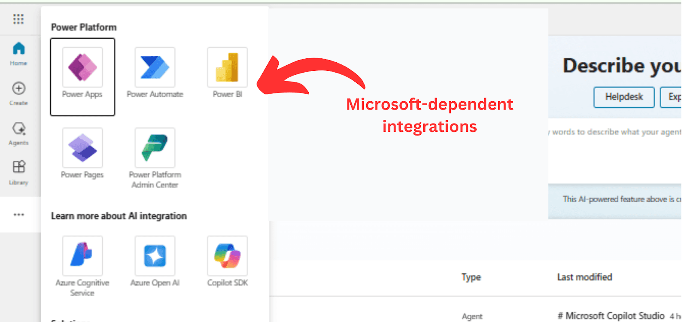687x322 pixels.
Task: Sort by the Last modified column header
Action: pos(584,277)
